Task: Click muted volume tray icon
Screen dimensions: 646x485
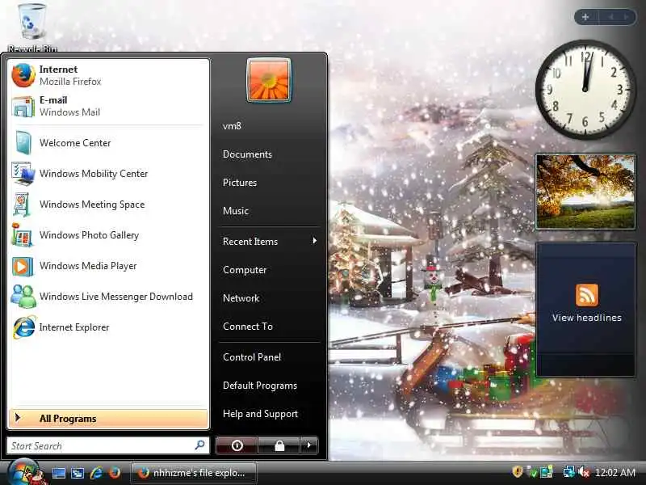Action: point(583,472)
